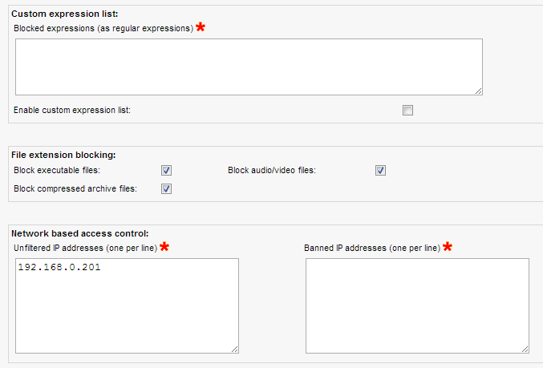The width and height of the screenshot is (543, 368).
Task: Click the 'Block audio/video files:' label text
Action: [272, 170]
